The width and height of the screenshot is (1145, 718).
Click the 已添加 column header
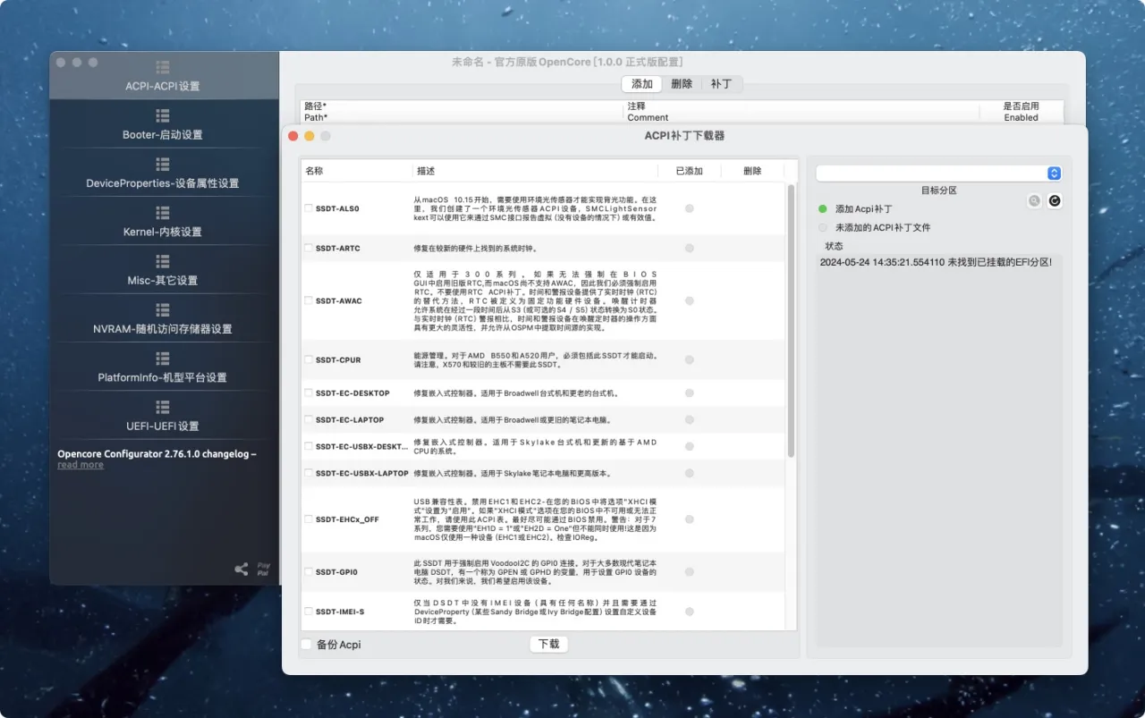(689, 171)
